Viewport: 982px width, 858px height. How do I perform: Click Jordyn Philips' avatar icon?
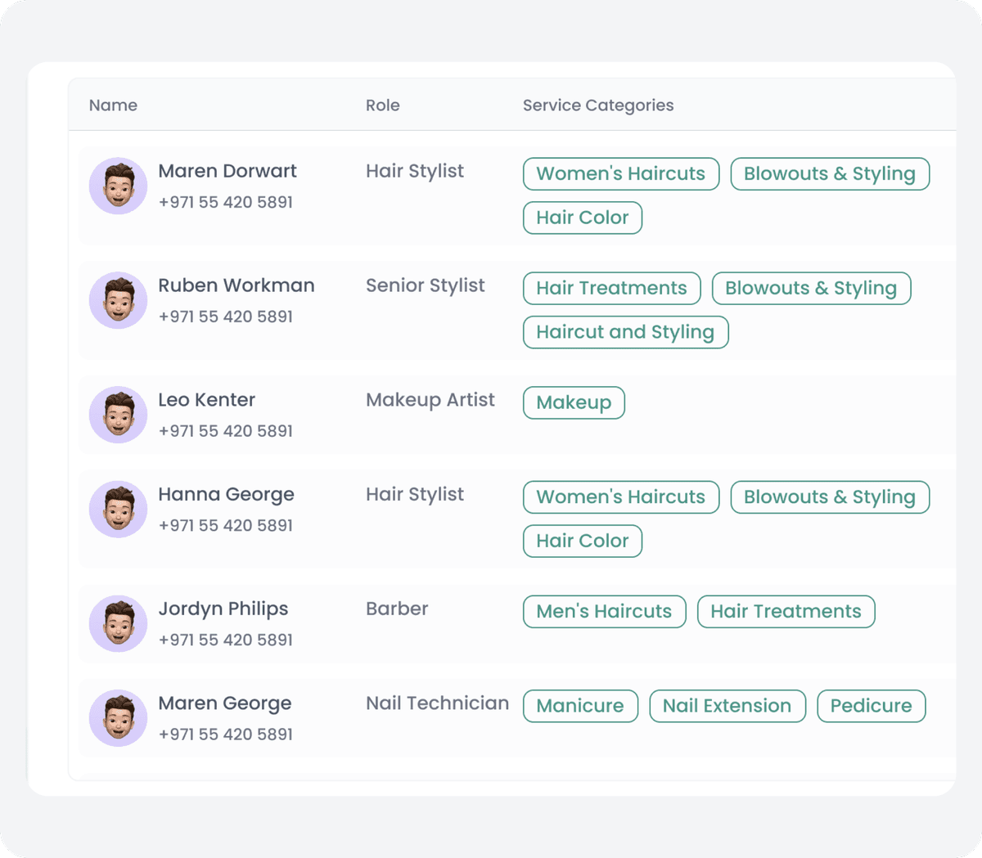point(118,624)
